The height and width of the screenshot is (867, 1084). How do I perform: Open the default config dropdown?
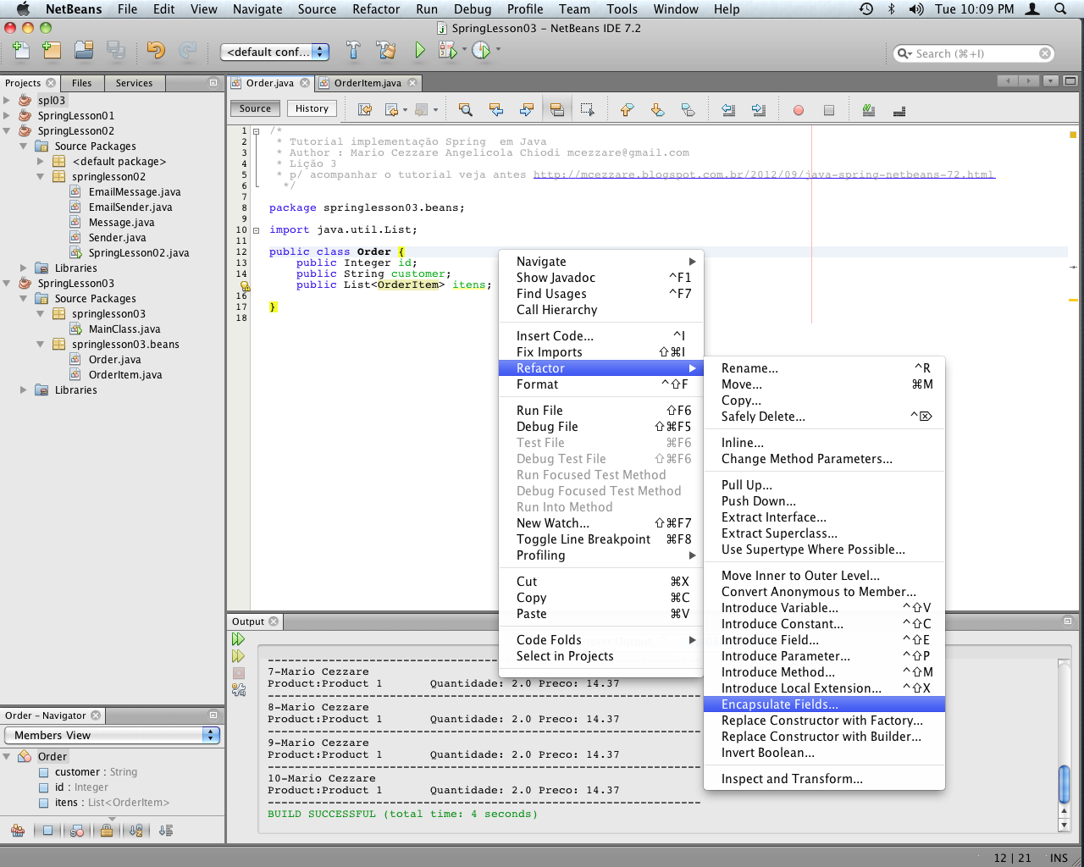click(x=274, y=52)
